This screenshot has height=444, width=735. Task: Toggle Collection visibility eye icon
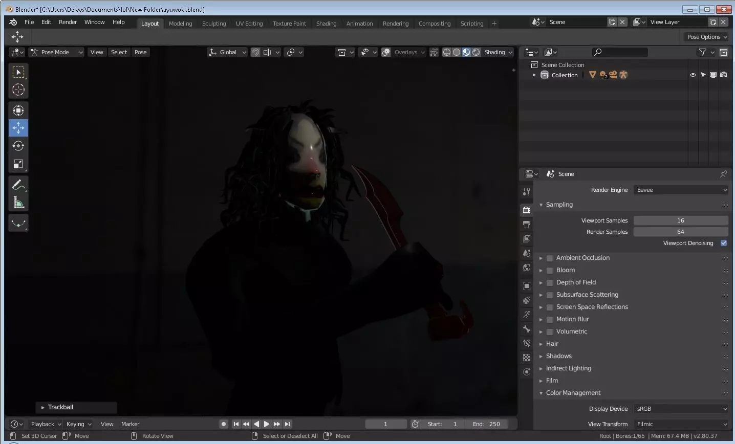coord(693,75)
